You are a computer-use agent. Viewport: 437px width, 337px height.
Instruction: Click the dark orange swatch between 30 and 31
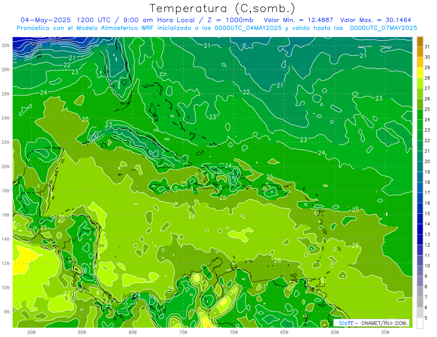[420, 52]
